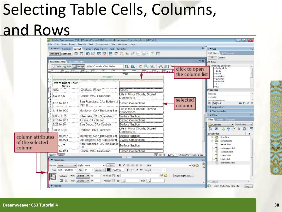Click the CSS button in Properties
This screenshot has width=282, height=212.
pyautogui.click(x=110, y=166)
